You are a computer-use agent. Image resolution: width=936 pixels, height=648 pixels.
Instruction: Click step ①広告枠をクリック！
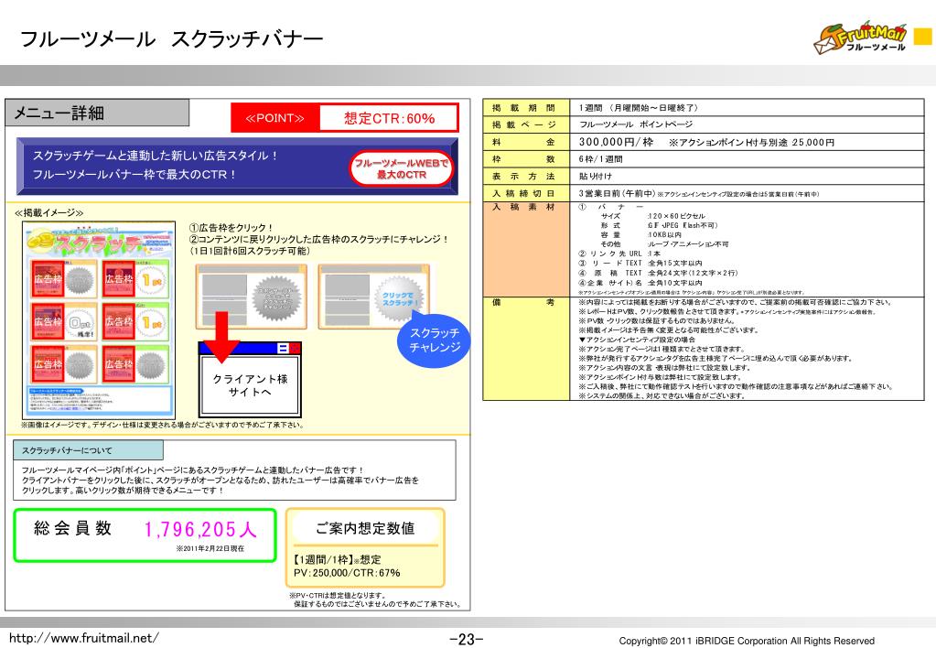click(231, 228)
